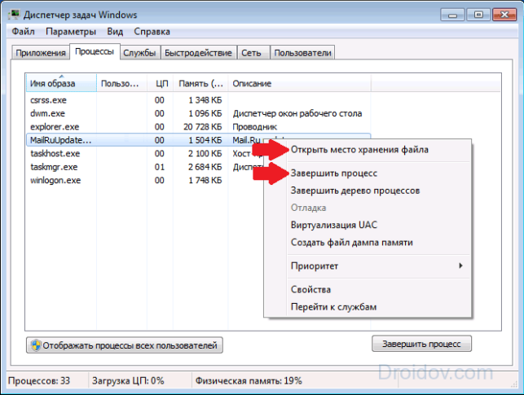This screenshot has width=524, height=395.
Task: Open the Быстродействие tab
Action: 198,53
